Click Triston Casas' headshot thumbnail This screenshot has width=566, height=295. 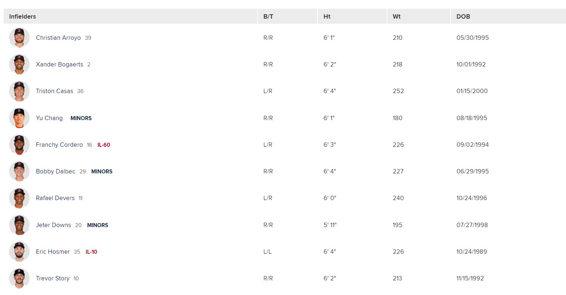pos(19,91)
